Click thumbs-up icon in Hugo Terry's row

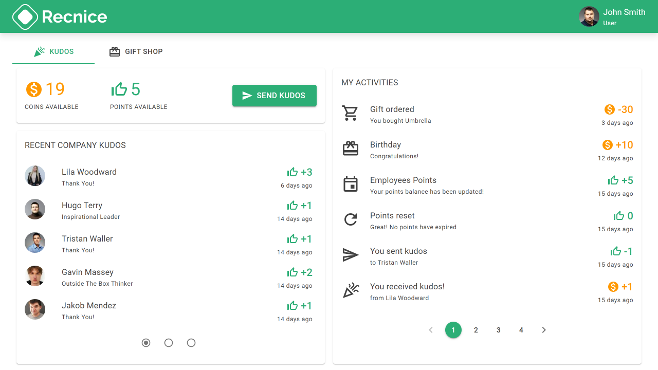click(293, 206)
